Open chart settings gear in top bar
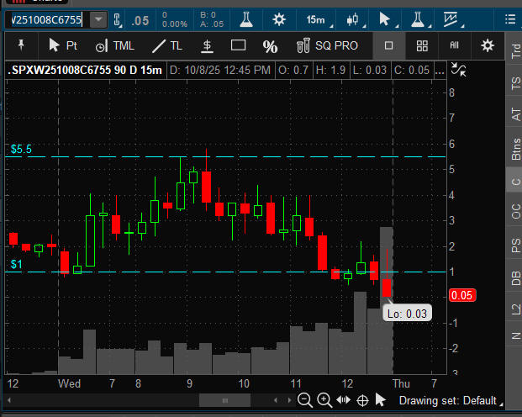 279,19
